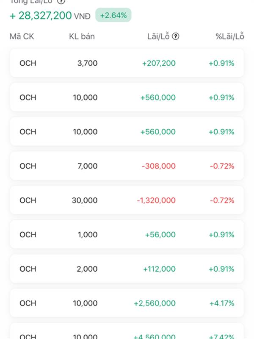The image size is (254, 339).
Task: Tap the Lãi/Lỗ column header label
Action: (x=158, y=36)
